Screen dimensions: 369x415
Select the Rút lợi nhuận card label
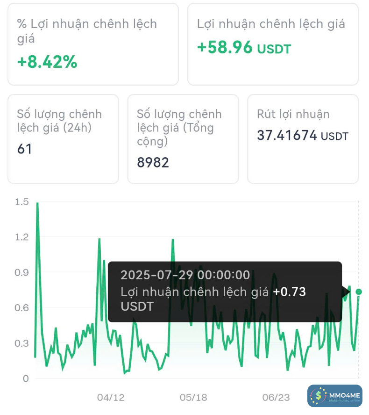pos(293,114)
